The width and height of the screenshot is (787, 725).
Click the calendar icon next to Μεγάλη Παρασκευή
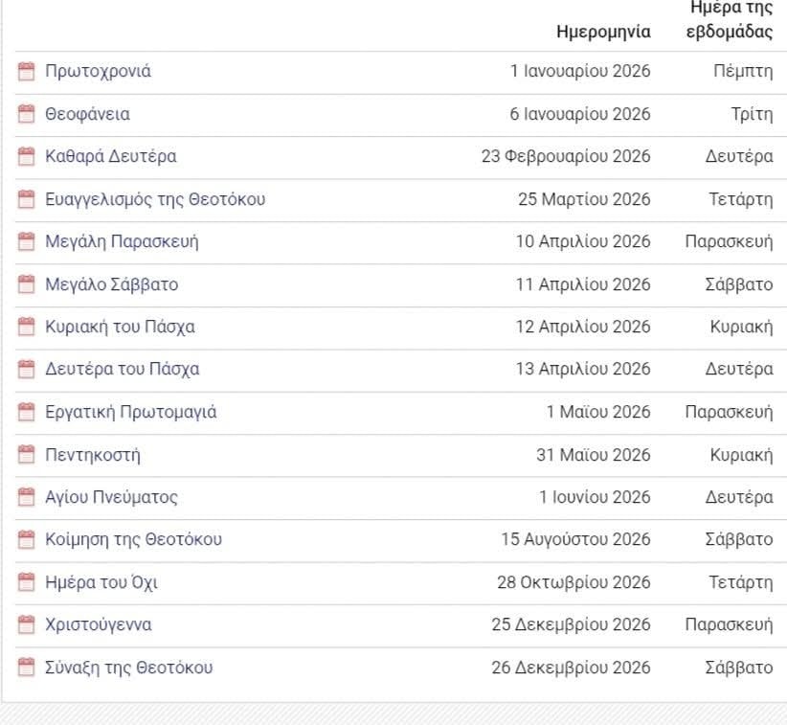(x=27, y=241)
